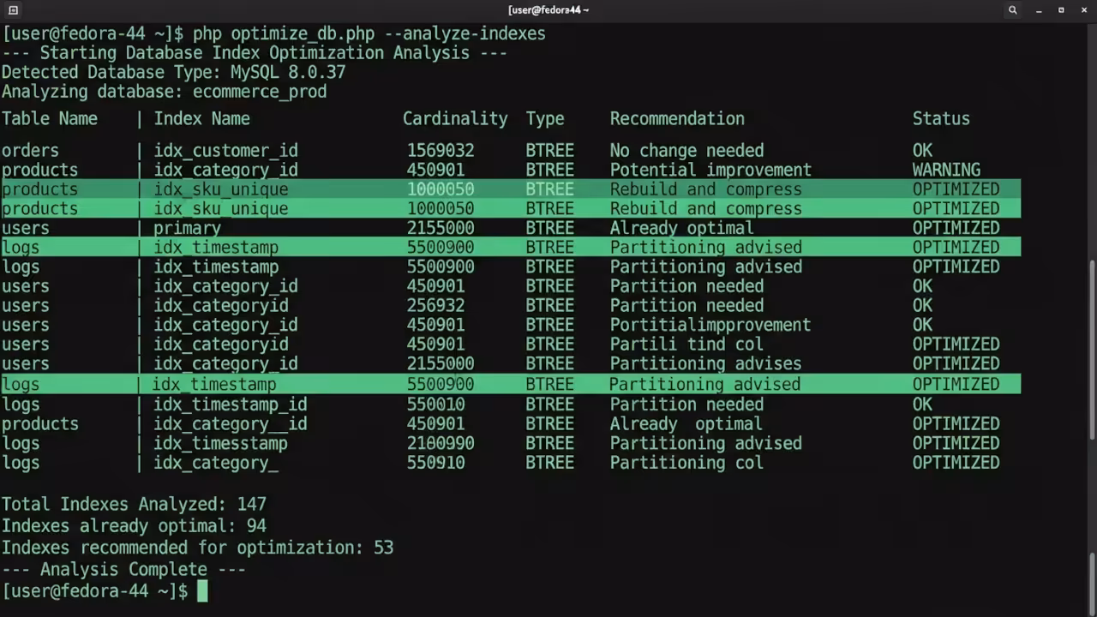Click the idx_customer_id index name
This screenshot has width=1097, height=617.
click(226, 151)
